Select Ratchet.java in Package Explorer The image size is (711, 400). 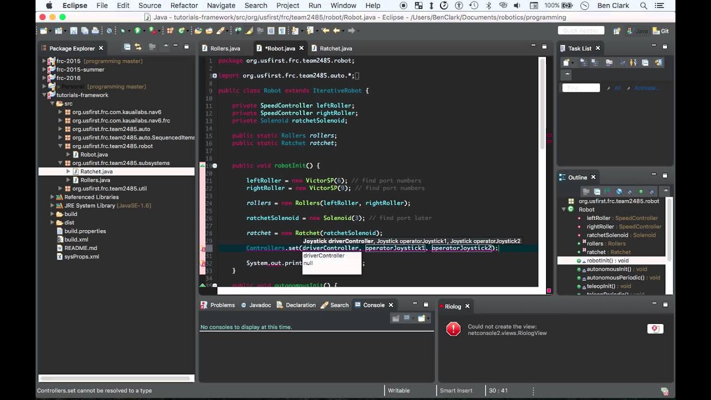tap(96, 172)
